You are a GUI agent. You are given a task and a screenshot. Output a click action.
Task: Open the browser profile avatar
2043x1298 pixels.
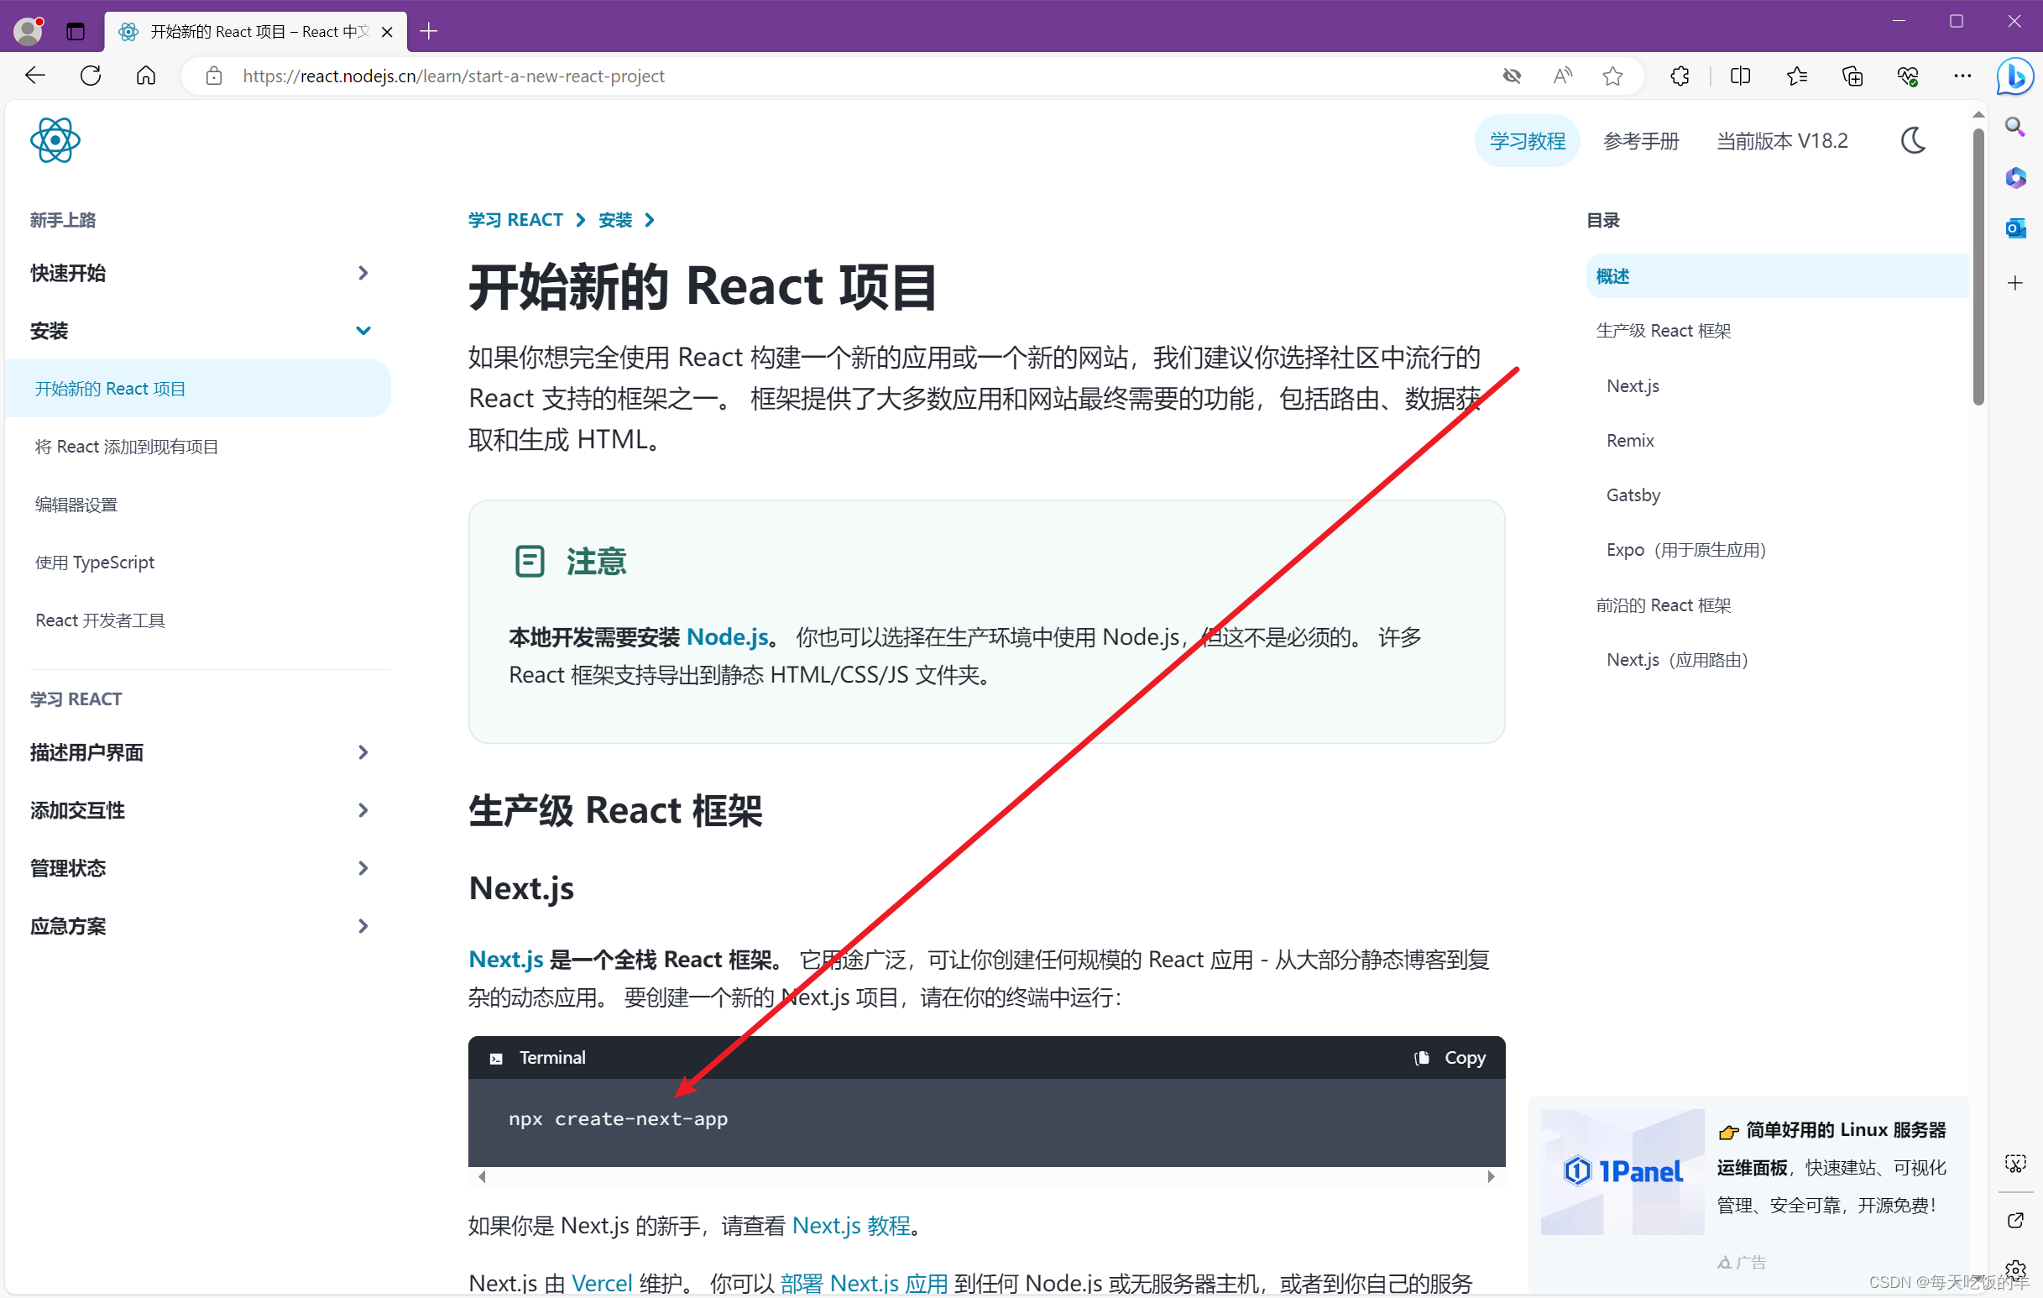click(x=28, y=31)
